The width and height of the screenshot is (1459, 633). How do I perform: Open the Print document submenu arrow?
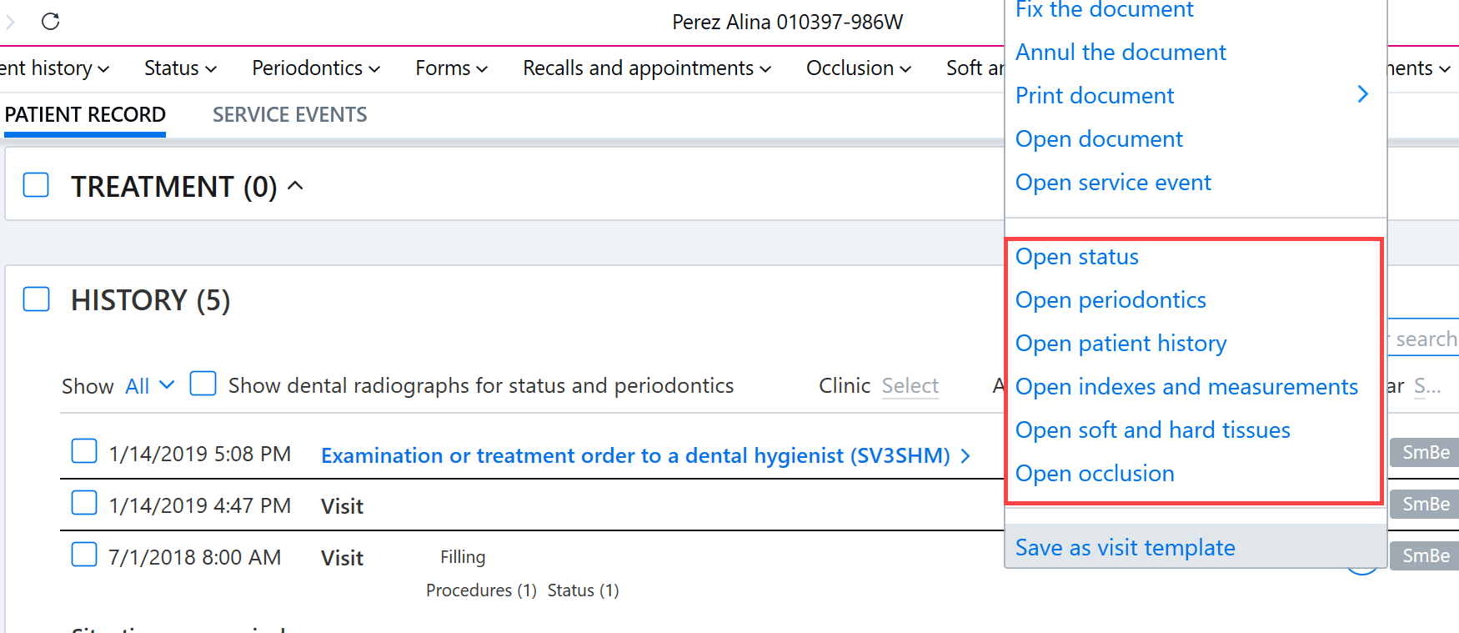(x=1362, y=94)
